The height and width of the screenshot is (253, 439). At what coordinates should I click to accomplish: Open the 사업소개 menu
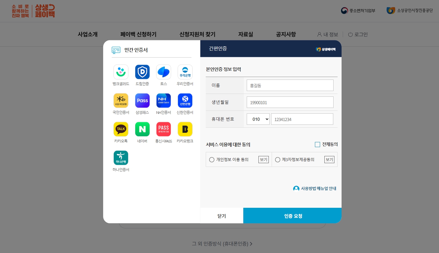(88, 34)
